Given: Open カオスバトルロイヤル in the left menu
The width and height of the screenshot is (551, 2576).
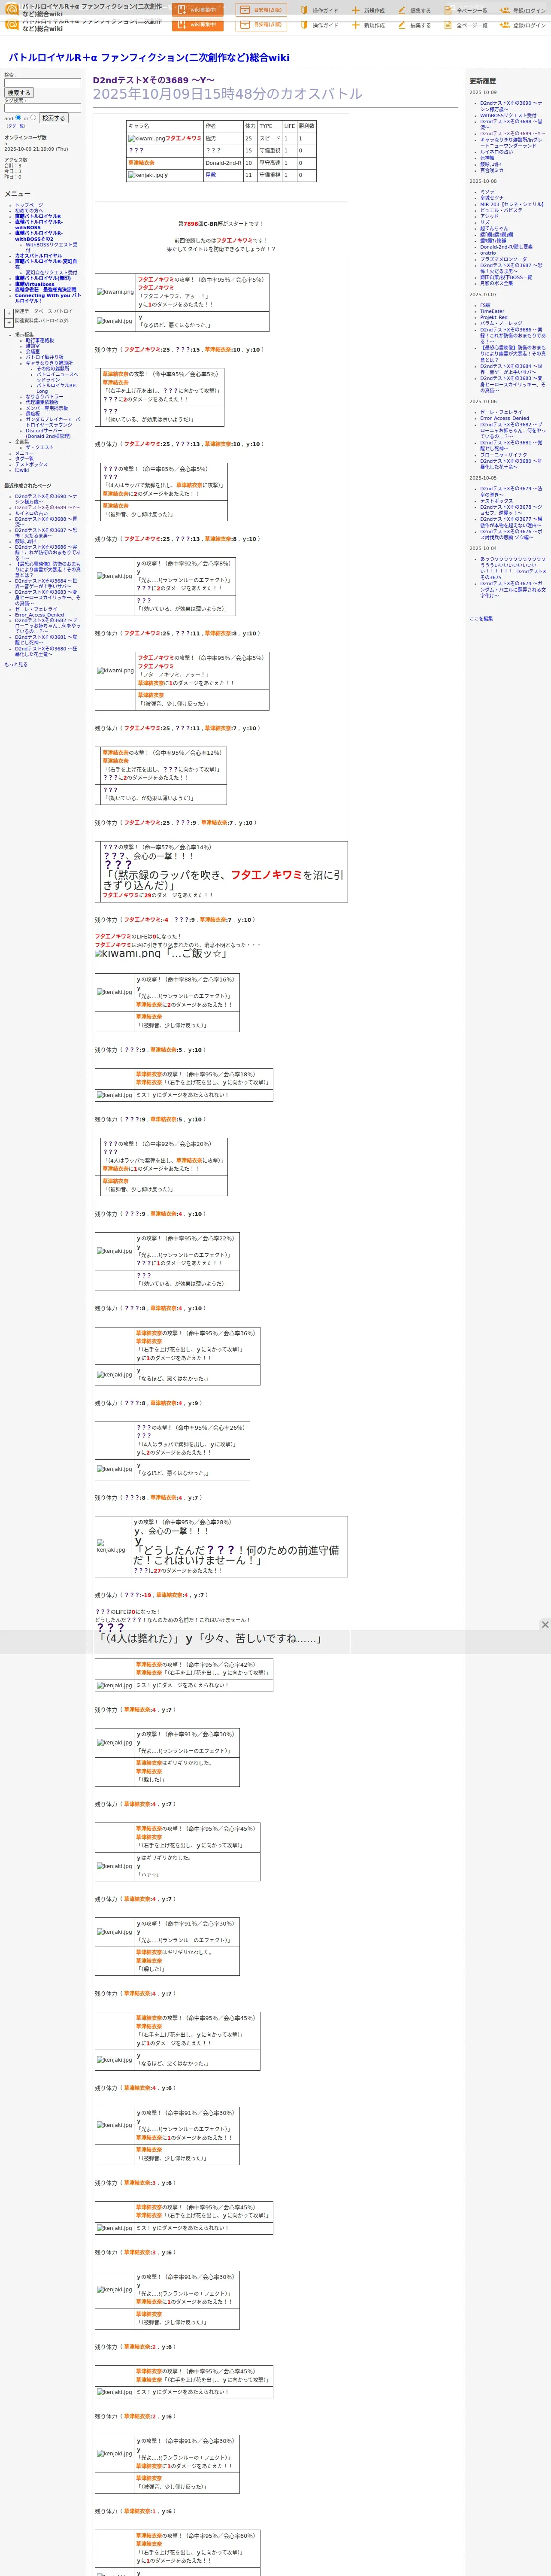Looking at the screenshot, I should (x=38, y=256).
